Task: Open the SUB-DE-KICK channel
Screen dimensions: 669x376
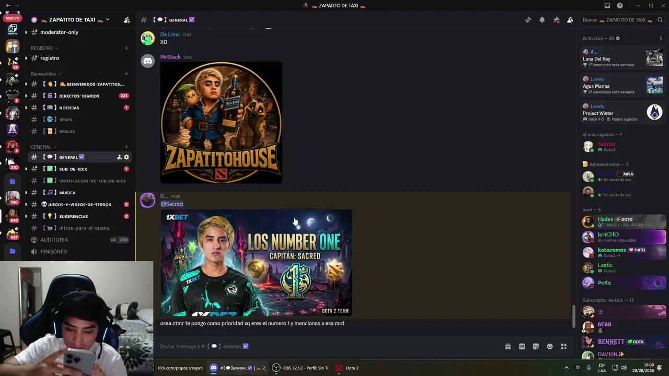Action: pyautogui.click(x=79, y=169)
